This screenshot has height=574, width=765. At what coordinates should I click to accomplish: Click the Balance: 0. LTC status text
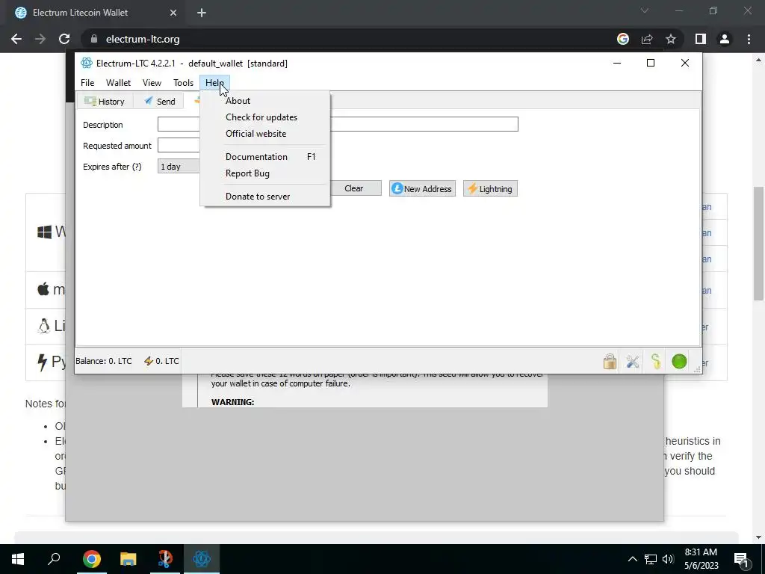[x=104, y=361]
